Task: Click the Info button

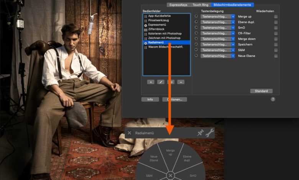Action: click(x=150, y=99)
